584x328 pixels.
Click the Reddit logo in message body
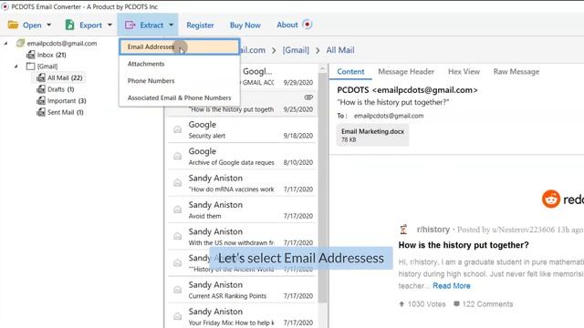coord(551,200)
